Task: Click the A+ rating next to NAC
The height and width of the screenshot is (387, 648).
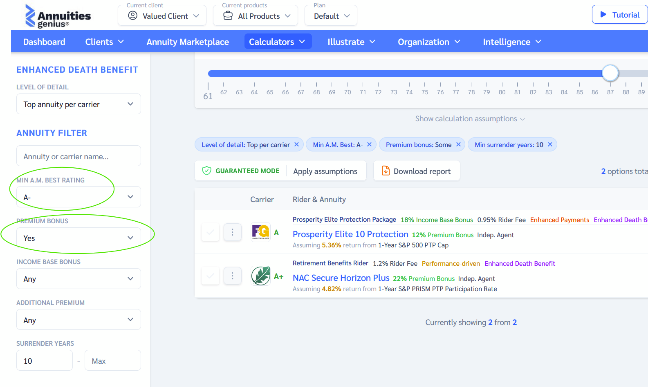Action: tap(278, 276)
